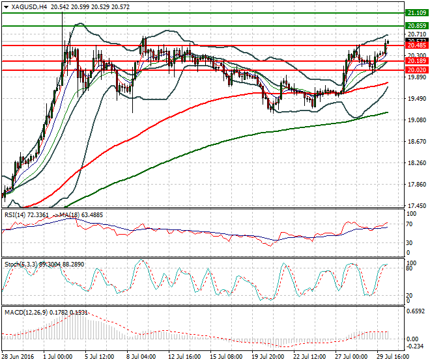Viewport: 430px width, 364px height.
Task: Click the 29 Jul 16:00 time label
Action: coord(393,357)
